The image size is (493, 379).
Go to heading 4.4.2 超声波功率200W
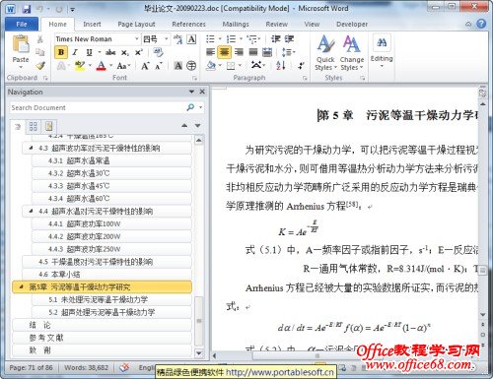[111, 236]
